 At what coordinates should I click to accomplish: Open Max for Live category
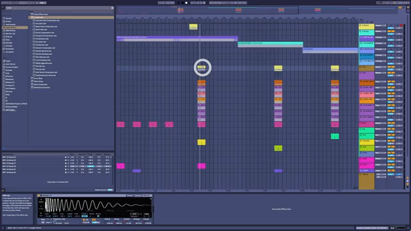pyautogui.click(x=10, y=33)
